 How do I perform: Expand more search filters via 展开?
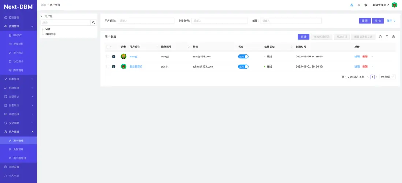tap(391, 21)
